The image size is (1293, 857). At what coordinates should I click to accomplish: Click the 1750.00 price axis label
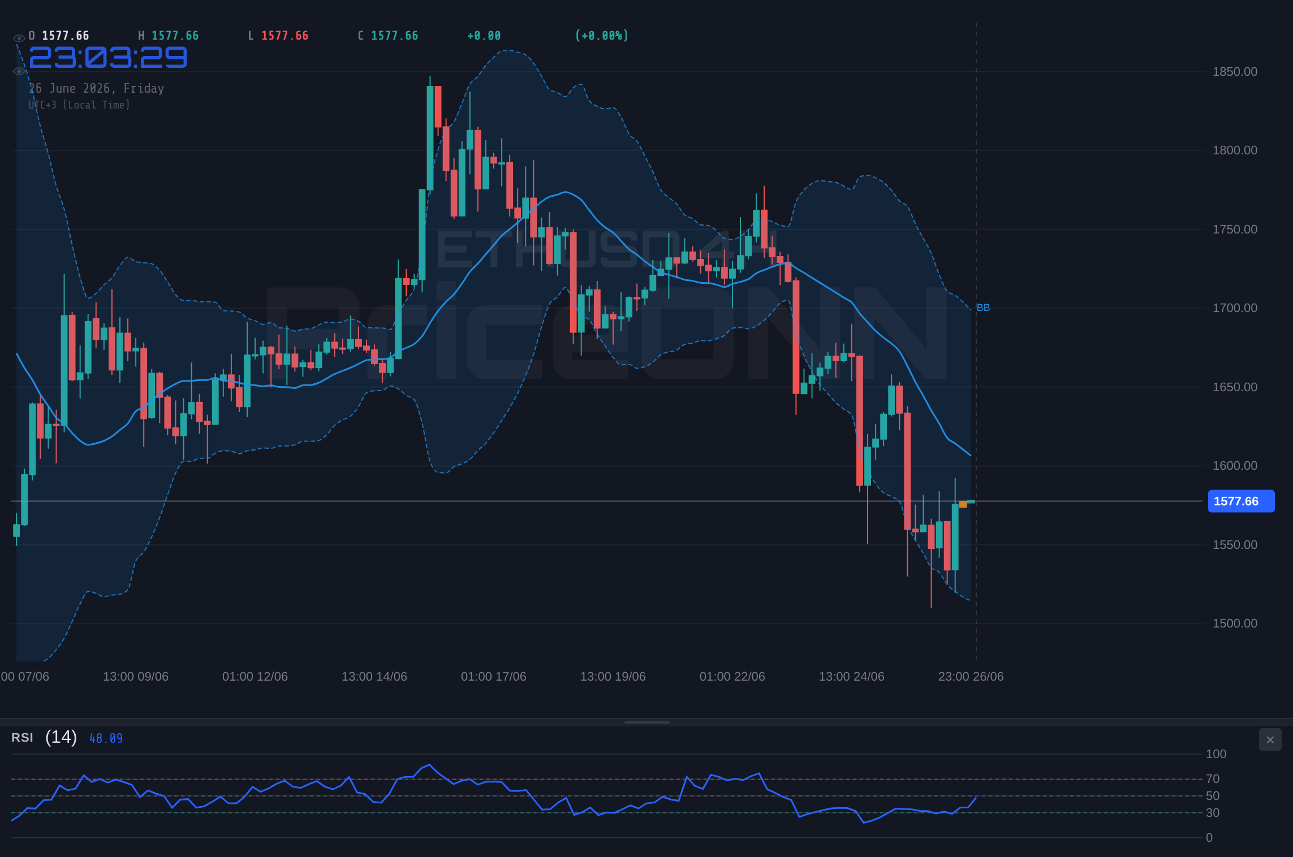[x=1235, y=230]
